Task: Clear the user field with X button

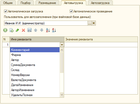Action: 94,23
